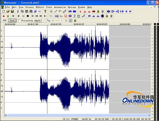The height and width of the screenshot is (121, 159).
Task: Toggle the loop playback icon
Action: [51, 16]
